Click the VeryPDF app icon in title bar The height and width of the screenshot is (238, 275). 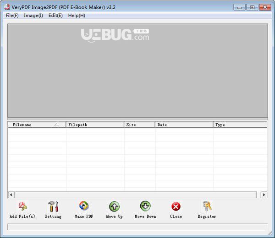point(7,7)
